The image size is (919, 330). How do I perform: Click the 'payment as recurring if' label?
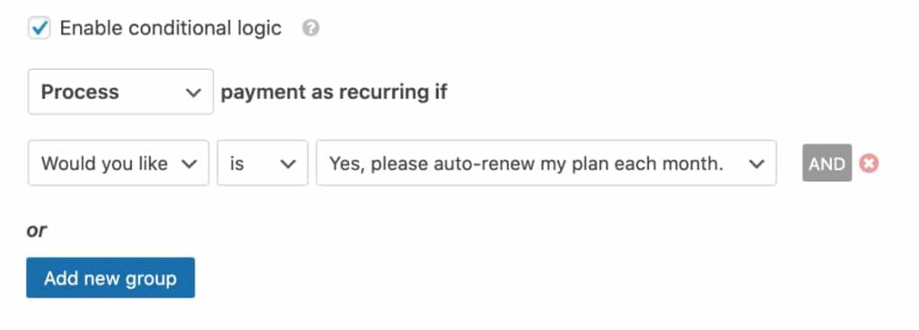click(x=334, y=91)
